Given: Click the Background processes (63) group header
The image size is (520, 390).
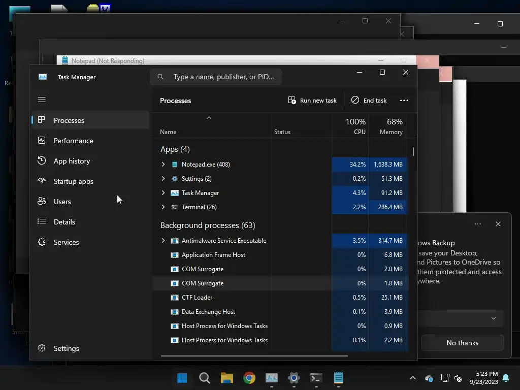Looking at the screenshot, I should click(208, 225).
